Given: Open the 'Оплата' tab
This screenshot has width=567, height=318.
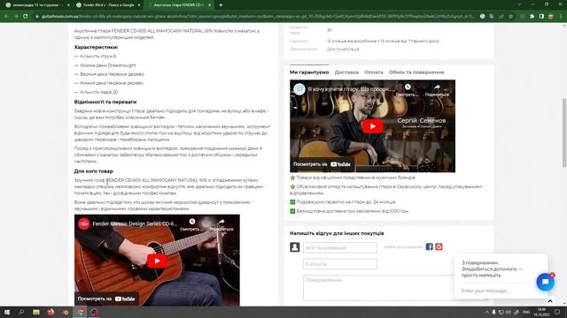Looking at the screenshot, I should 374,72.
